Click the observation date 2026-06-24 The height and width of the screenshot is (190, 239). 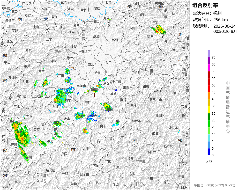click(225, 26)
